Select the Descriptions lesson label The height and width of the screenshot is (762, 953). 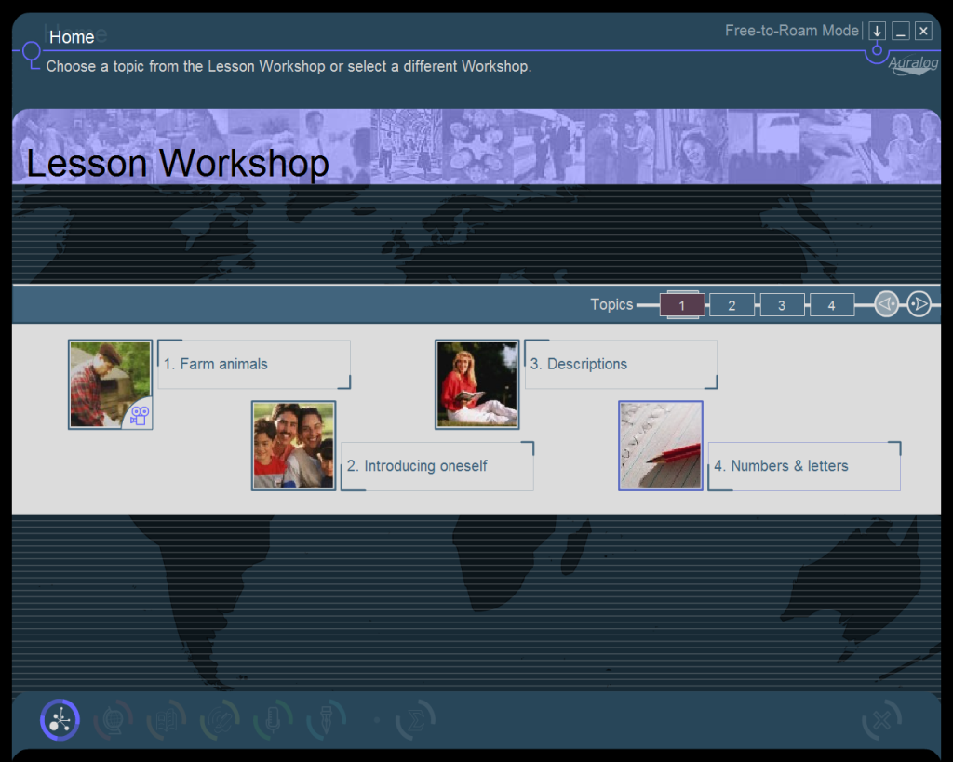click(x=620, y=365)
